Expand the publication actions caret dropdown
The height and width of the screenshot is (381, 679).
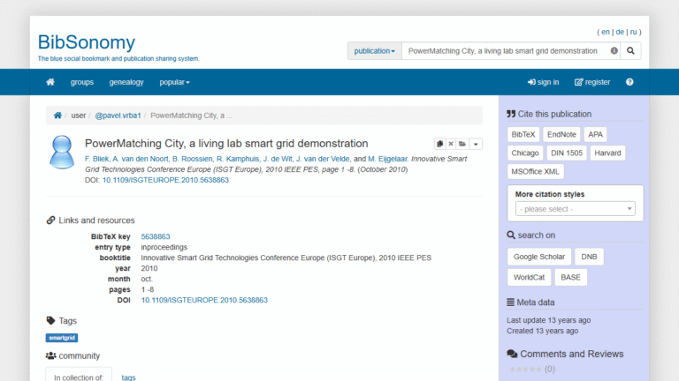pyautogui.click(x=477, y=144)
